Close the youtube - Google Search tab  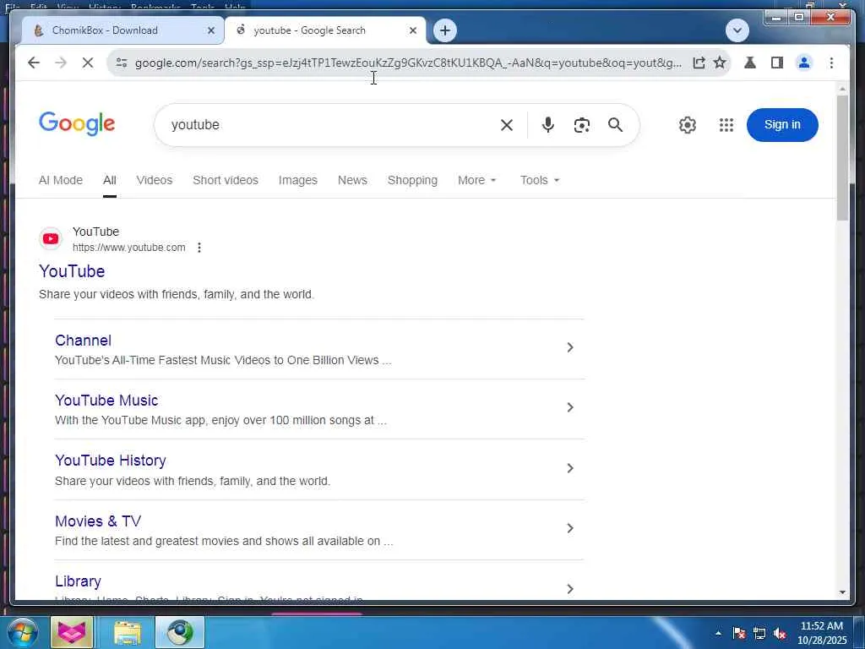[x=412, y=31]
